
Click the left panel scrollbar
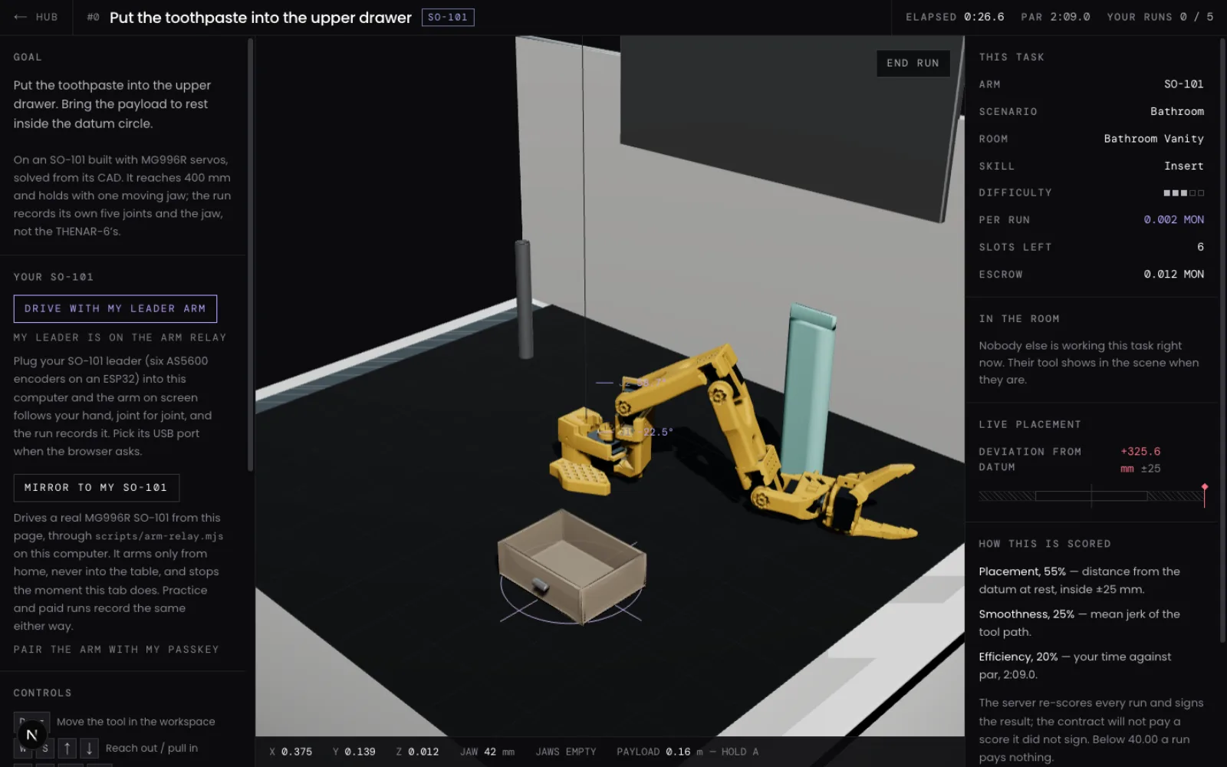click(250, 255)
